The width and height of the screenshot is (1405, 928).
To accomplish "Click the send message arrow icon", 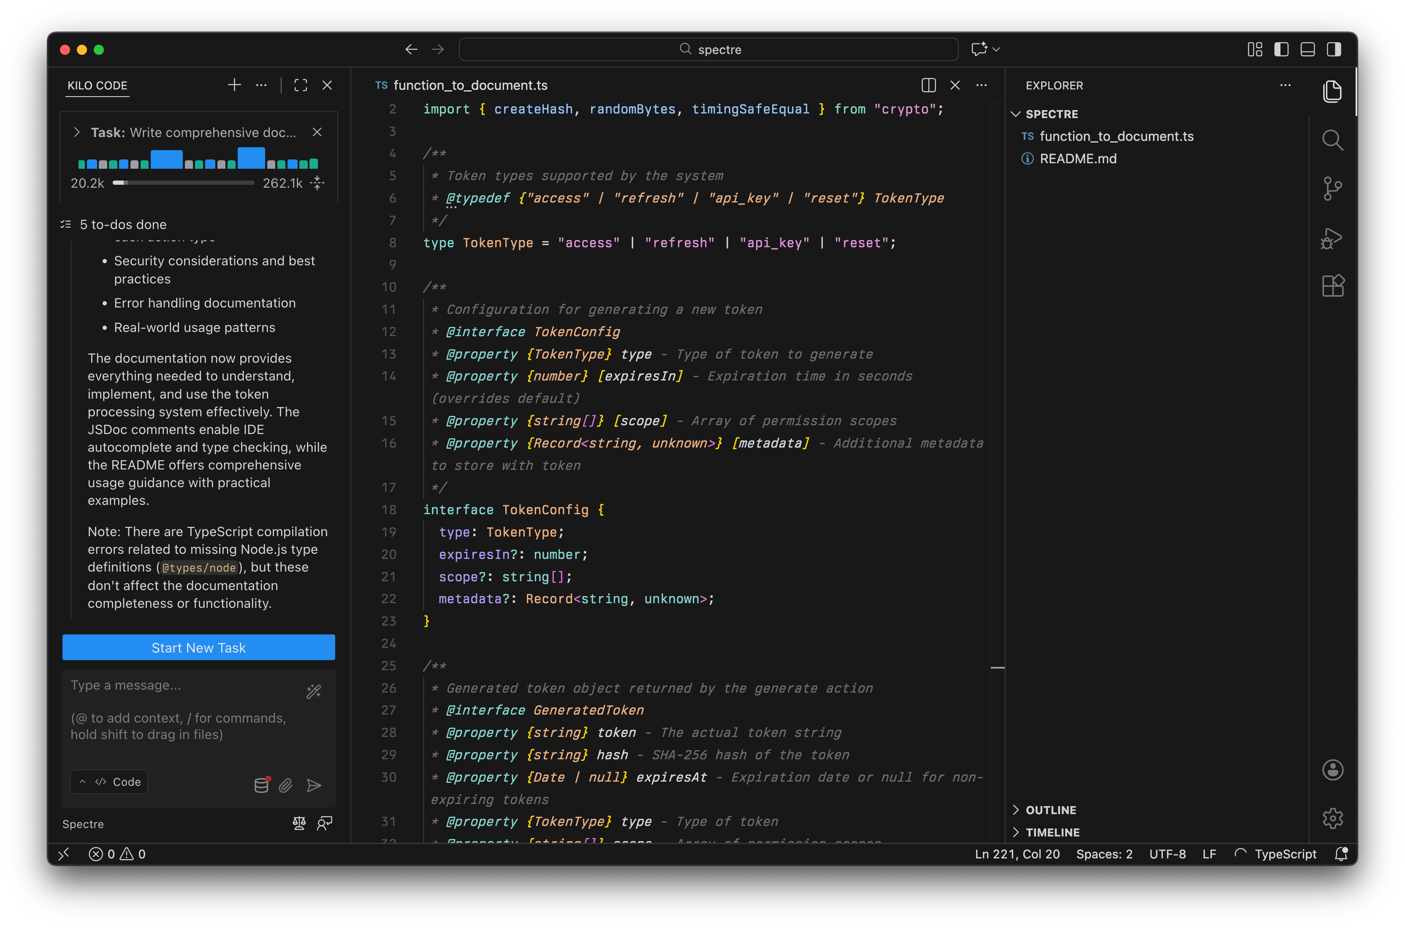I will [x=314, y=785].
